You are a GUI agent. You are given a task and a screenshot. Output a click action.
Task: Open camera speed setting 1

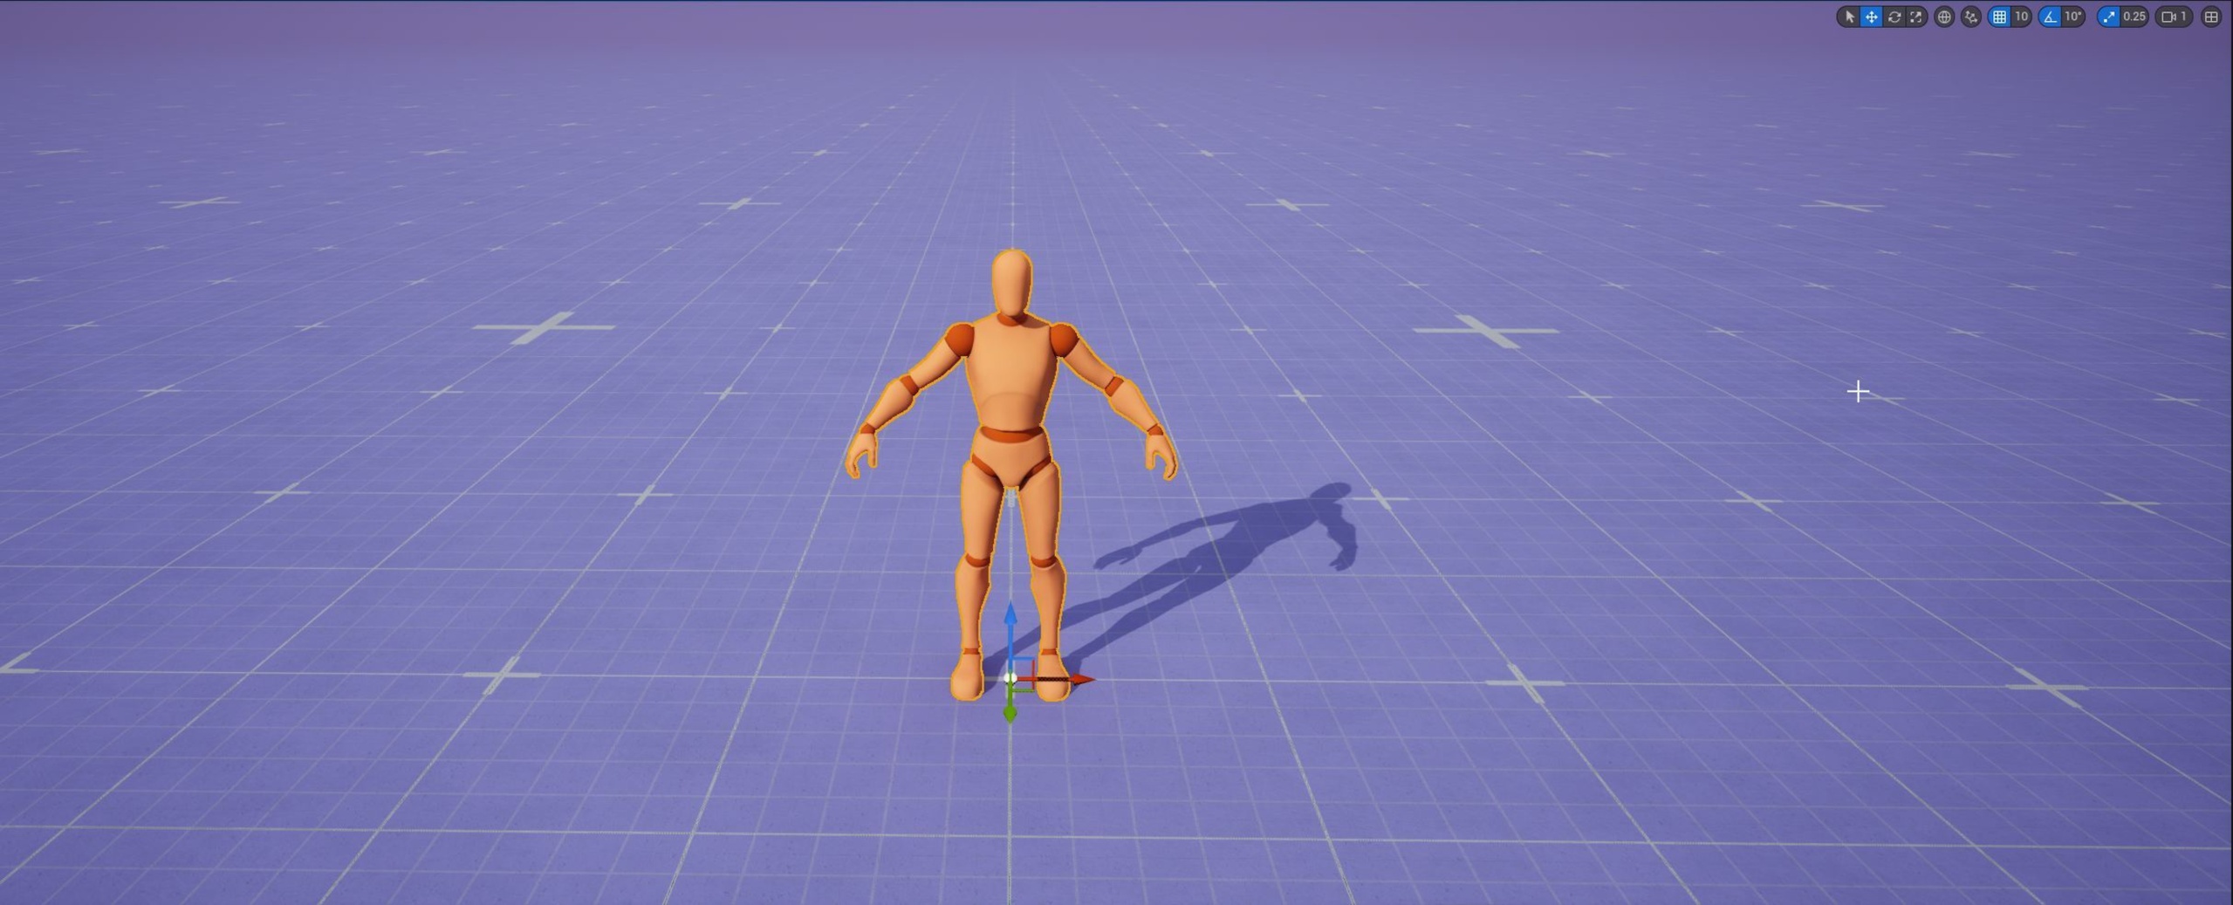coord(2174,17)
